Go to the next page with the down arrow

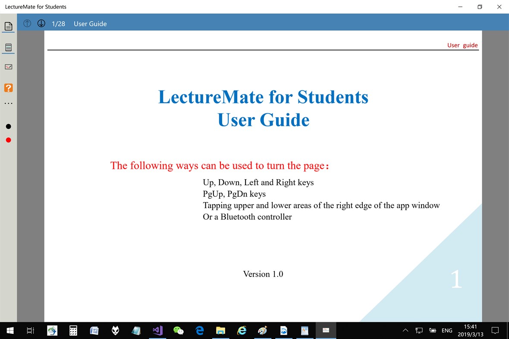point(41,23)
